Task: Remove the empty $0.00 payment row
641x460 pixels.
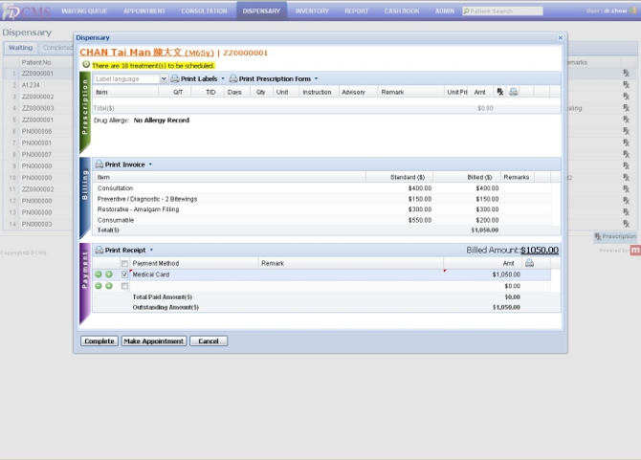Action: [x=99, y=286]
